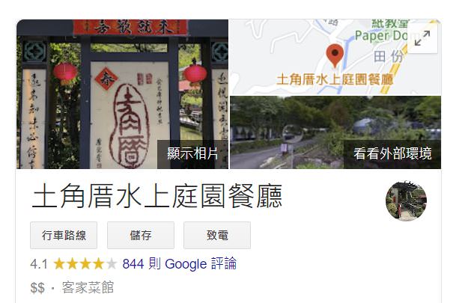
Task: Click the left red lantern in photo
Action: 65,73
